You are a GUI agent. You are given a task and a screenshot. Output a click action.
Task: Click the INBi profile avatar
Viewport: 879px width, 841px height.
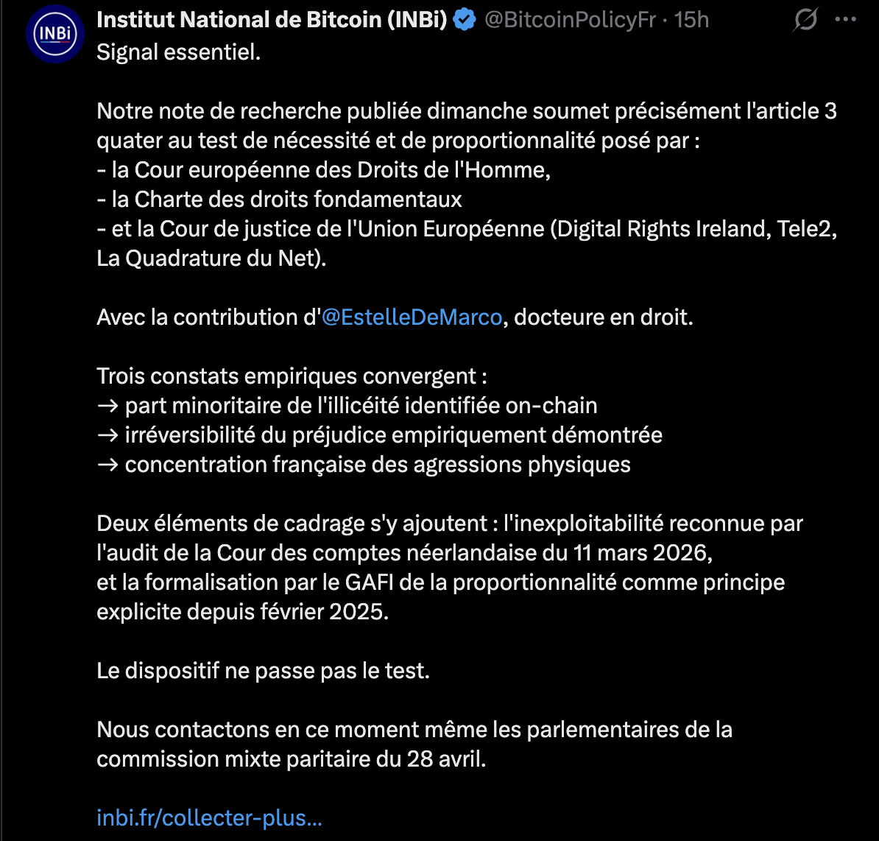pyautogui.click(x=54, y=35)
